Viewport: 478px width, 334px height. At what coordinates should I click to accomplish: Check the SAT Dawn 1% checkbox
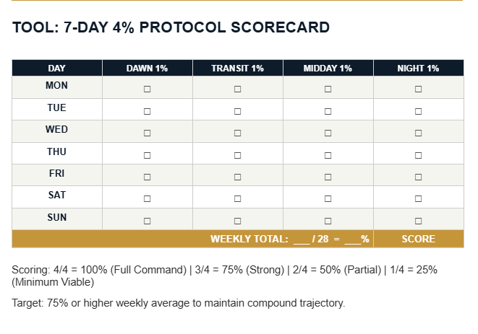[147, 198]
